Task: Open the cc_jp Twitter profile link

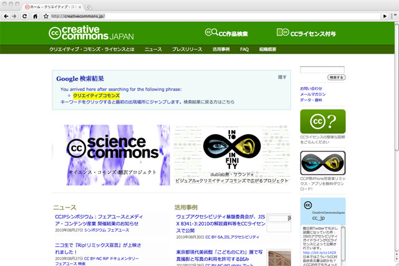Action: (319, 218)
